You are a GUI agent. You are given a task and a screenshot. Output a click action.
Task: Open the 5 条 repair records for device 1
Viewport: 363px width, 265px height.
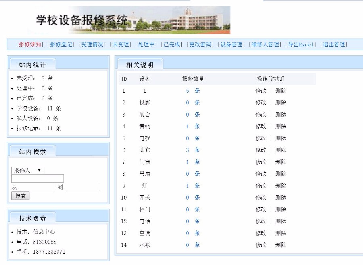pyautogui.click(x=193, y=90)
